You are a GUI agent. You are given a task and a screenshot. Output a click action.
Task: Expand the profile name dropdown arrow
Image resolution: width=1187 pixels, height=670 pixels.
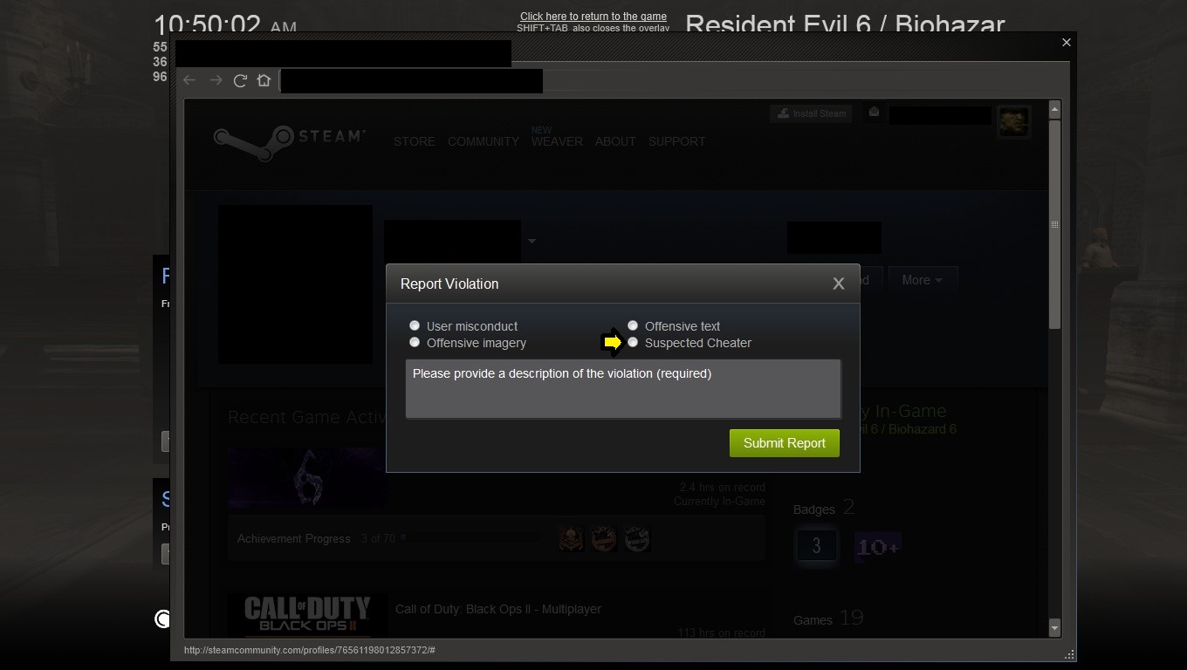click(x=532, y=242)
